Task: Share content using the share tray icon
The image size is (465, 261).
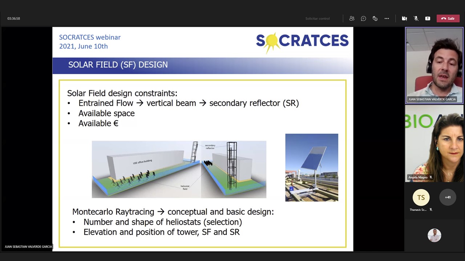Action: tap(428, 18)
